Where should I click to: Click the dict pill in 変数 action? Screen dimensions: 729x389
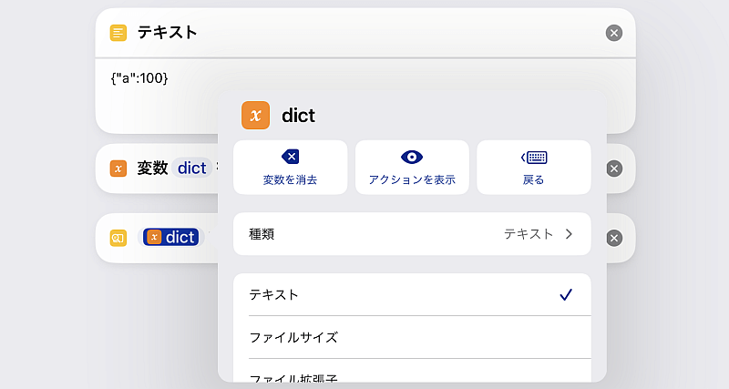coord(192,168)
